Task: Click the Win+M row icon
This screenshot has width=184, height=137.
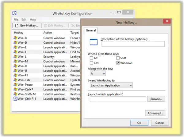Action: (x=15, y=61)
